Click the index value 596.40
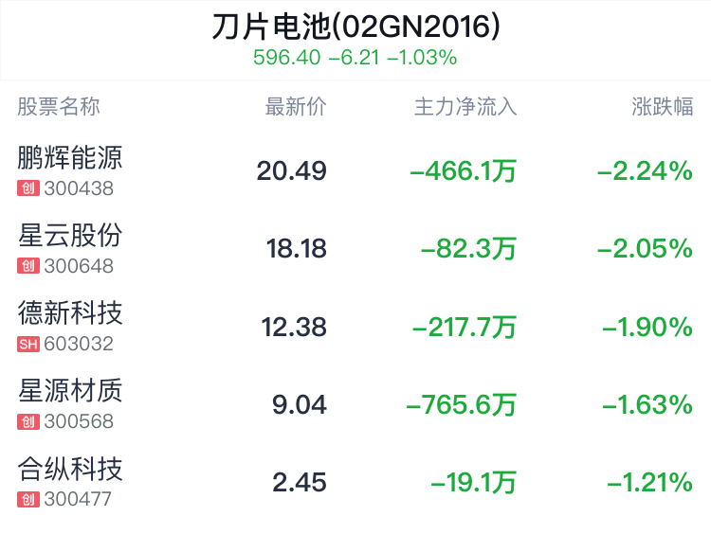This screenshot has height=534, width=711. [x=286, y=58]
